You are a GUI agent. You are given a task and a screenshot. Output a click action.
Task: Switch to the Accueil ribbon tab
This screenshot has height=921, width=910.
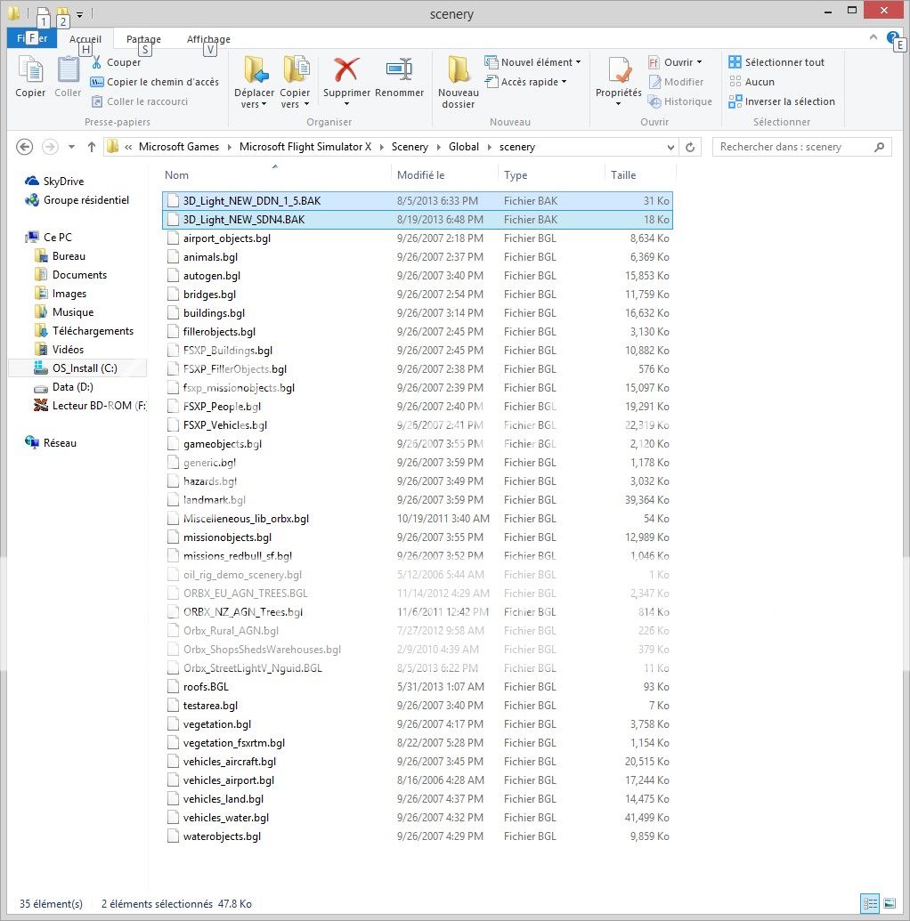pyautogui.click(x=85, y=39)
